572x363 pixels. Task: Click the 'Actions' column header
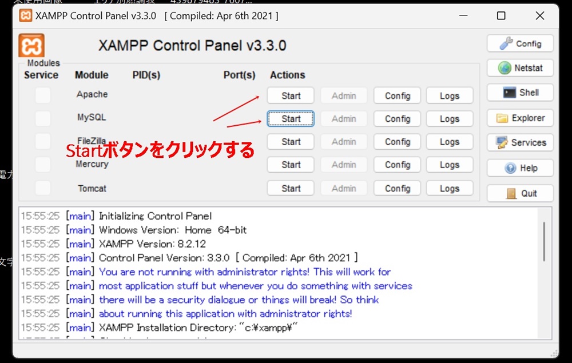coord(288,75)
